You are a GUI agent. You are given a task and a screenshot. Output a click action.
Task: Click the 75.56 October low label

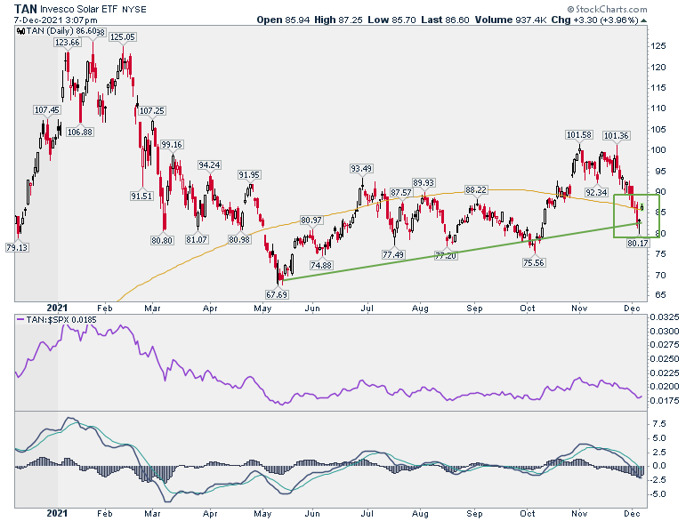coord(534,262)
